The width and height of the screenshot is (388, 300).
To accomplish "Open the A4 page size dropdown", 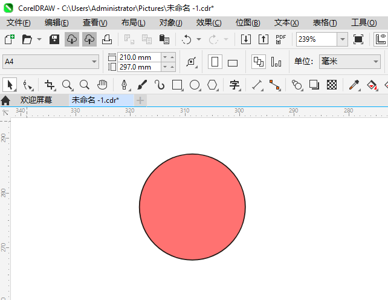I will 94,62.
